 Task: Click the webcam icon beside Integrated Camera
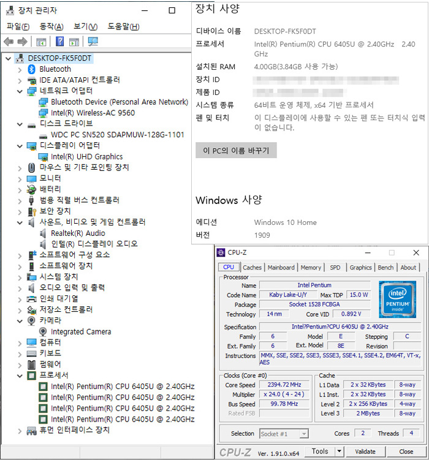tap(43, 332)
